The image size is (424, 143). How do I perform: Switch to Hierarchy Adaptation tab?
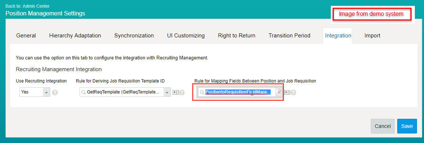tap(75, 36)
